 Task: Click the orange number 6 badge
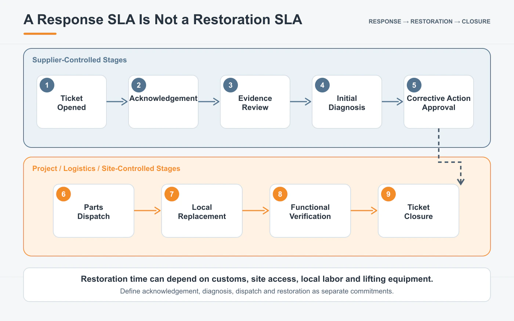(x=64, y=194)
